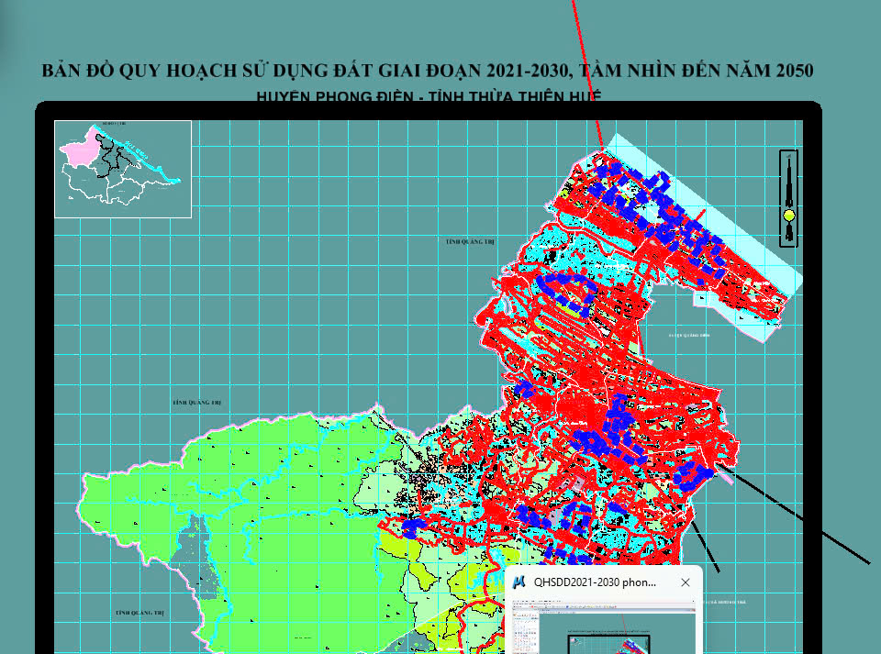
Task: Select the inset locator map in top-left
Action: coord(123,169)
